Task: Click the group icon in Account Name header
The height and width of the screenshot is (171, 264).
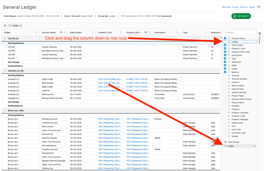Action: point(61,33)
